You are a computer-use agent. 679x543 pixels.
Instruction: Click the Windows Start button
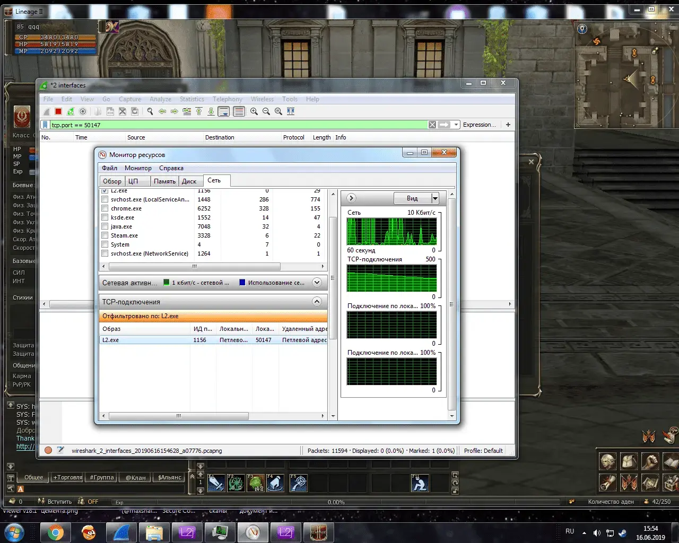click(x=14, y=532)
